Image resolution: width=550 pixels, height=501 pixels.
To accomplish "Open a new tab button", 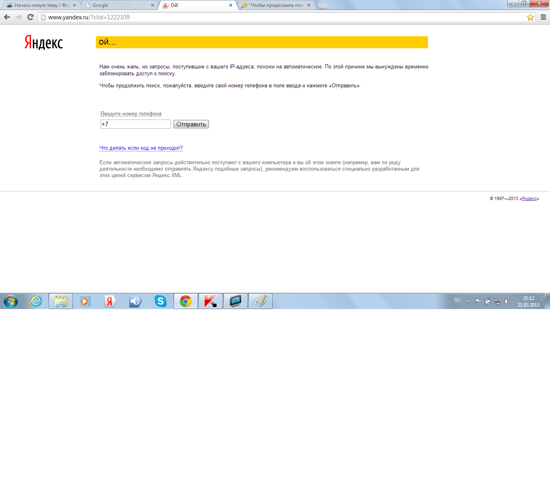I will click(323, 5).
